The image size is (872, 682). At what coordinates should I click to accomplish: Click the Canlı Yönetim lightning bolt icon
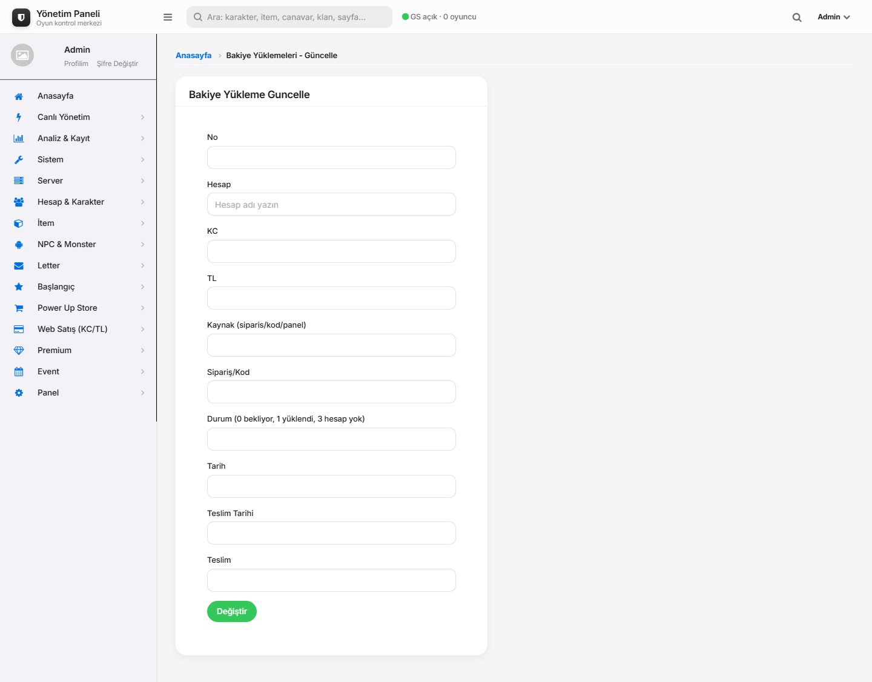(x=19, y=118)
